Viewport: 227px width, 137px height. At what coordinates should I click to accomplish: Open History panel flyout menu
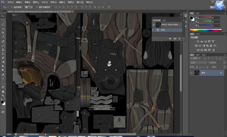pos(183,20)
